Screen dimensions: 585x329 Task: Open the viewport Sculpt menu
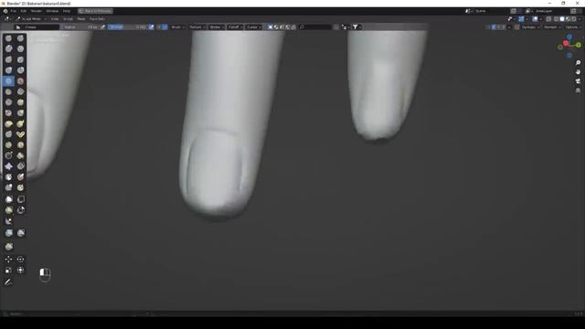(x=68, y=18)
